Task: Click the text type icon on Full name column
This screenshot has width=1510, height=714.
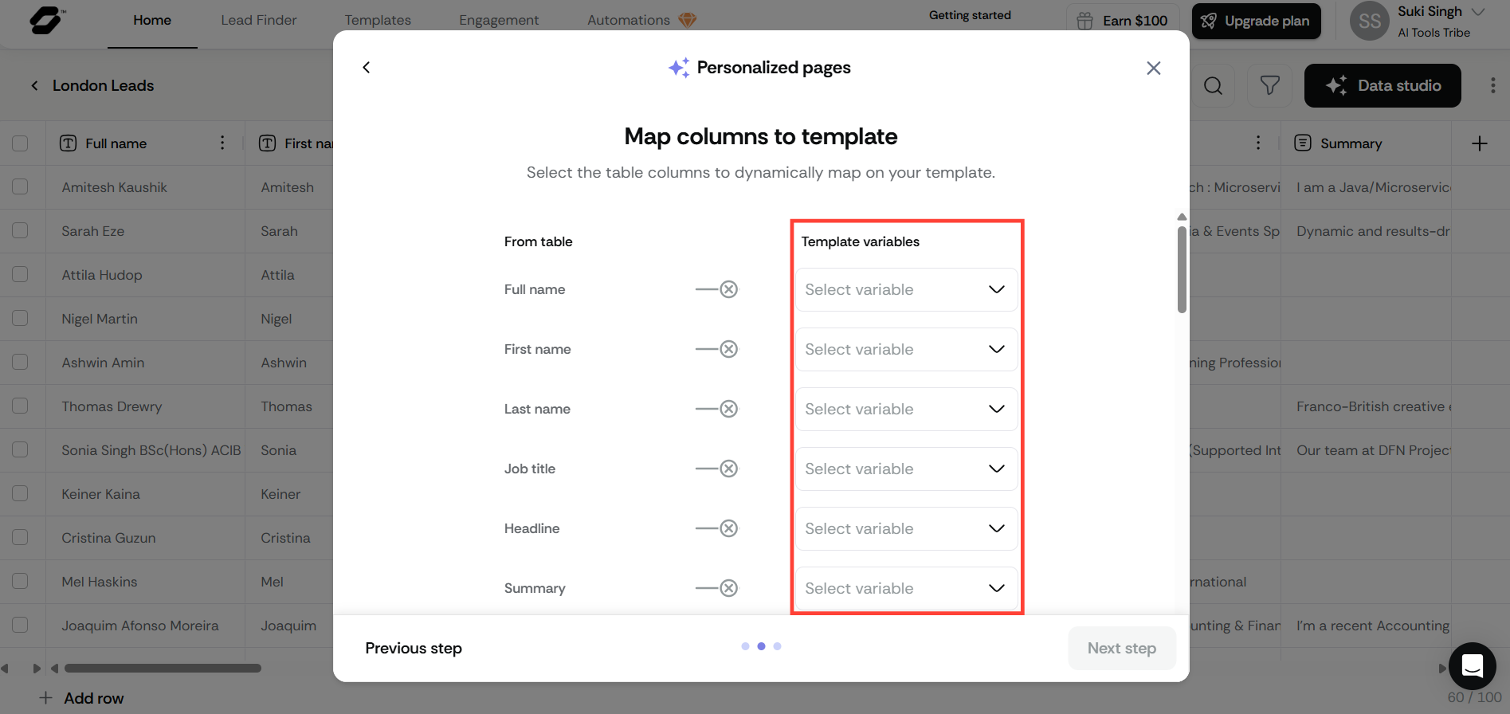Action: (x=69, y=143)
